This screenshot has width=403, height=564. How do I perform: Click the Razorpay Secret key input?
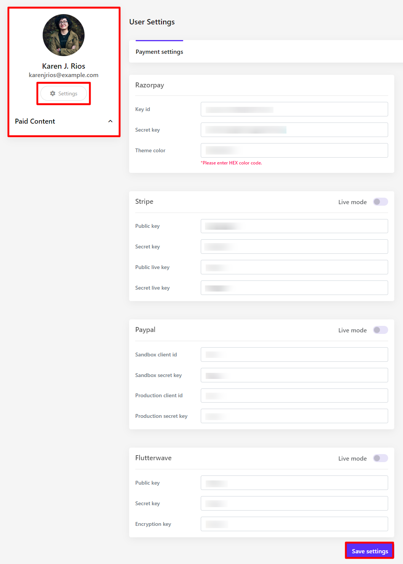(x=294, y=130)
